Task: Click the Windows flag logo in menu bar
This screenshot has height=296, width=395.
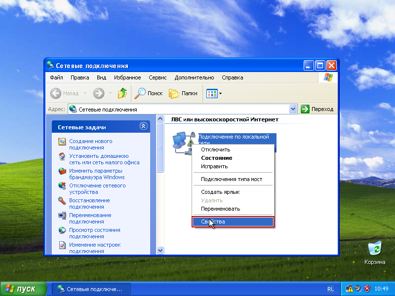Action: [x=328, y=77]
